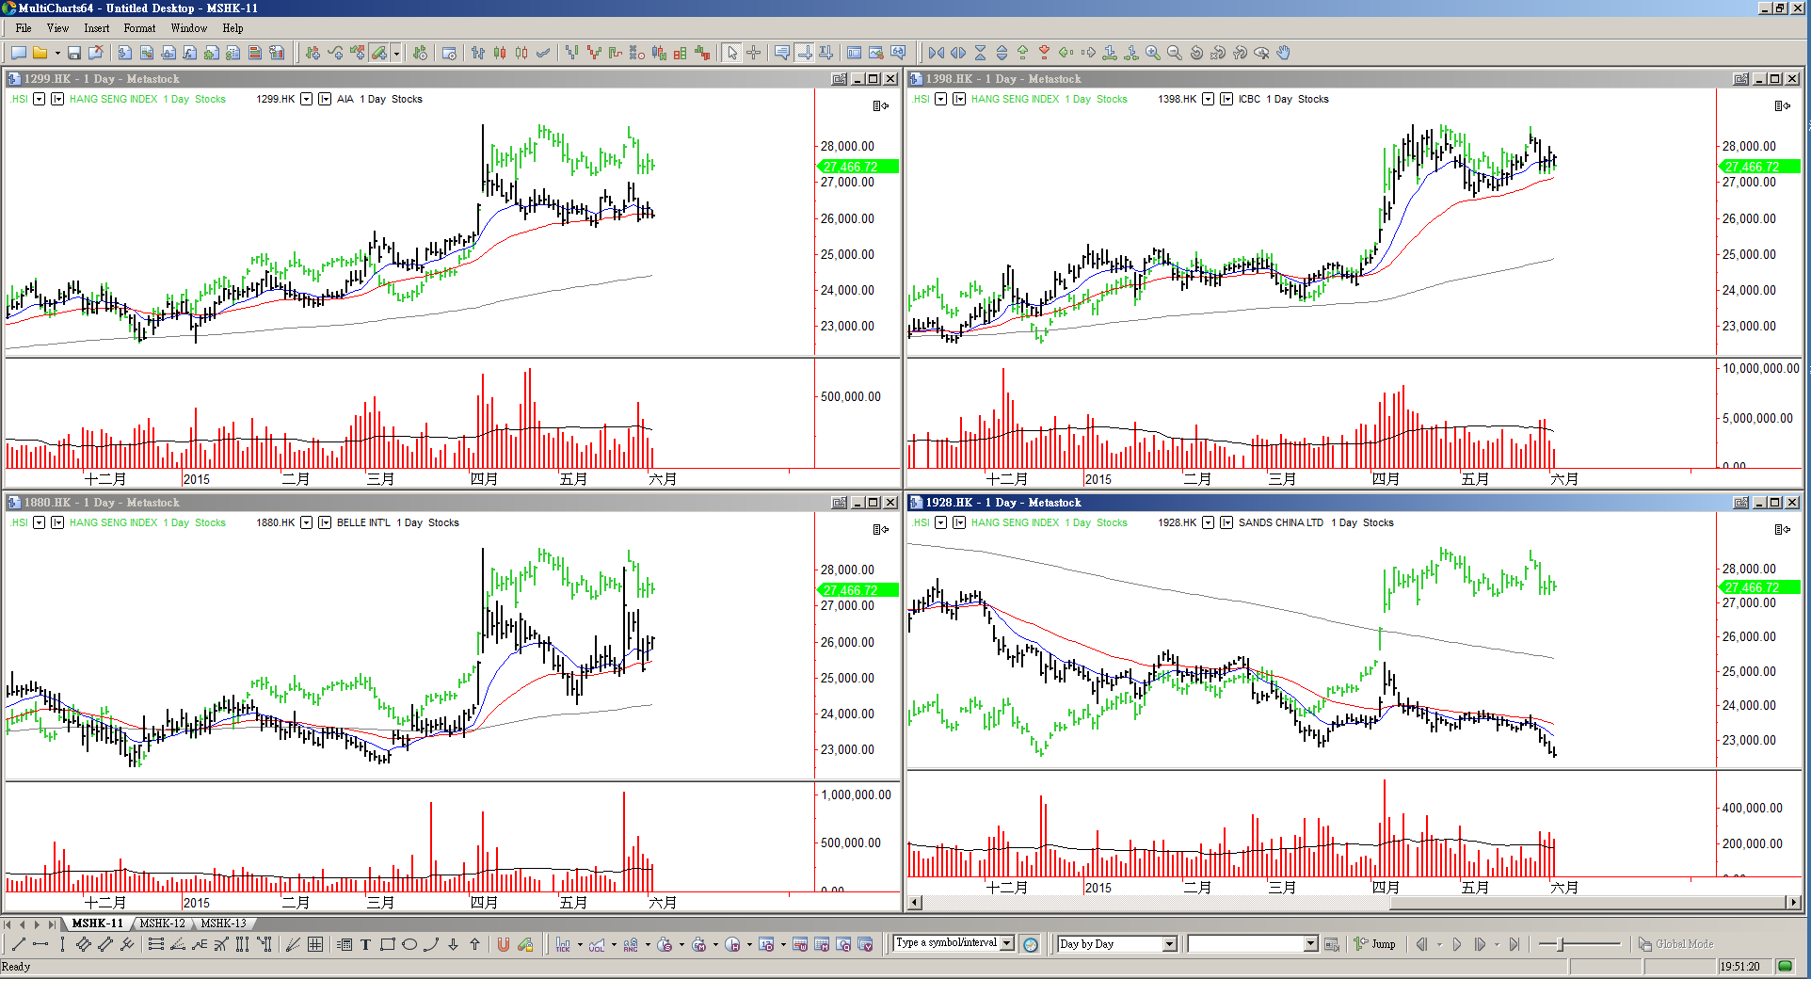Select the Ellipse drawing tool

coord(409,945)
